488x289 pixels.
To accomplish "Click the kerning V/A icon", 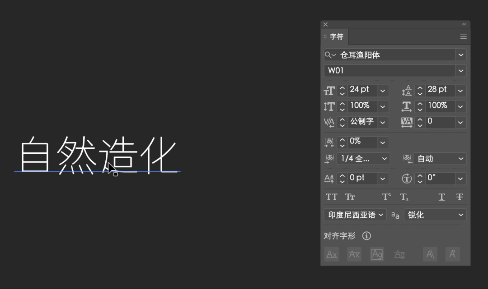I will tap(329, 122).
